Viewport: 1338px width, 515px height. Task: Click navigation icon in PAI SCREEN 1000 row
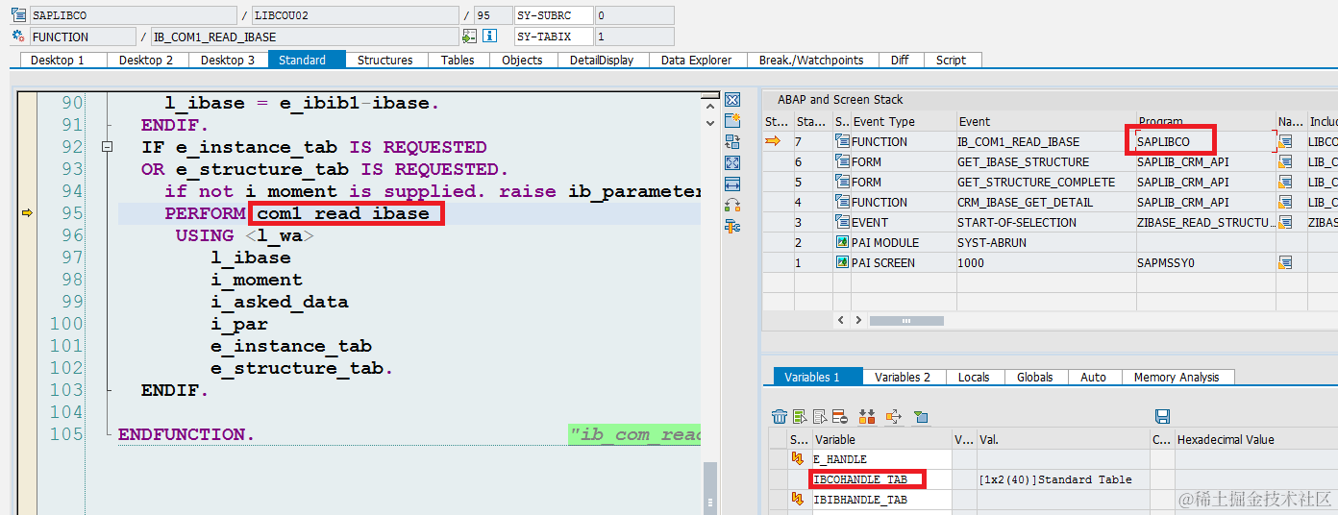tap(1284, 262)
